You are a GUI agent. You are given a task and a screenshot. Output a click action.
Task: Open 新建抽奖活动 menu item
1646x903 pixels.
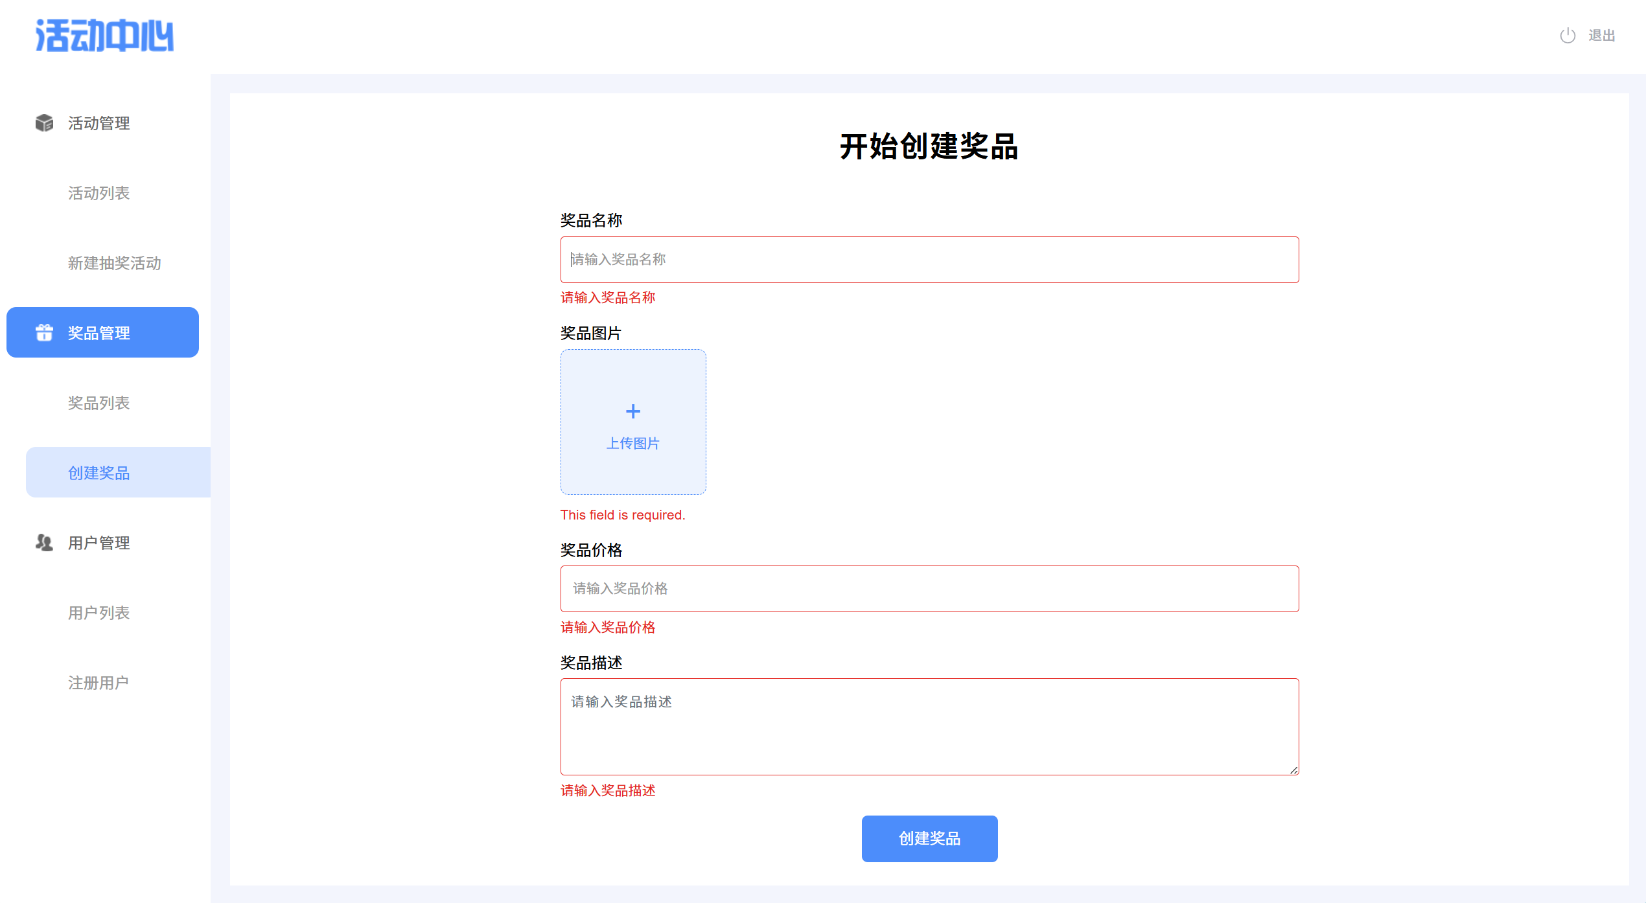click(115, 263)
